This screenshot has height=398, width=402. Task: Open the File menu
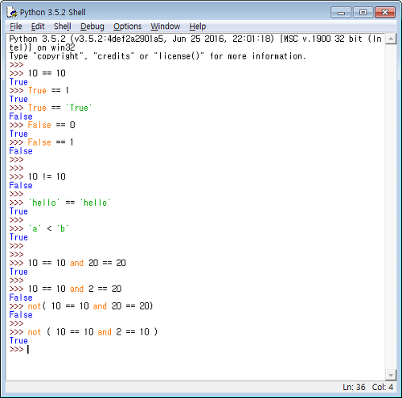[16, 27]
